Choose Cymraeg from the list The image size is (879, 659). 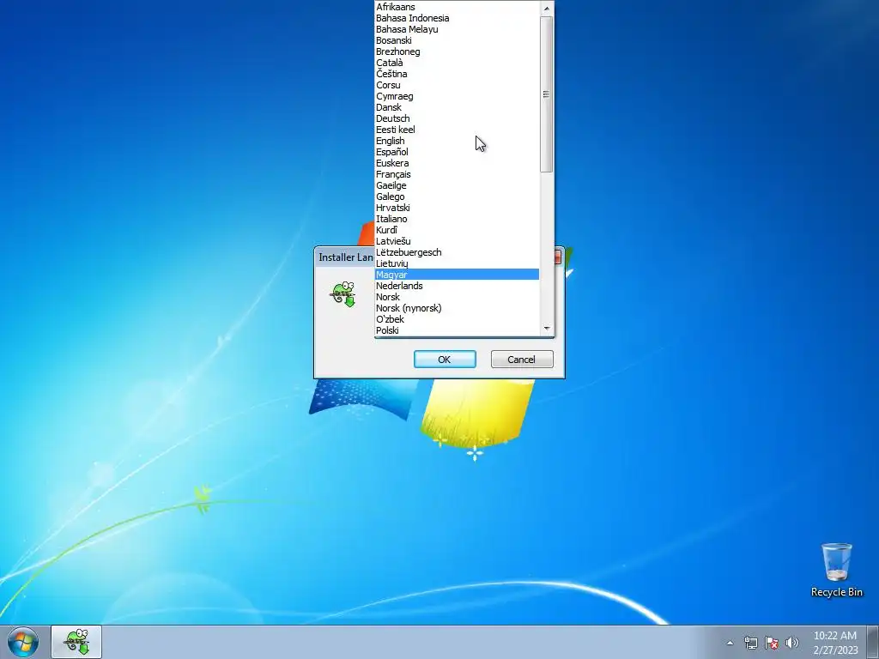(457, 96)
